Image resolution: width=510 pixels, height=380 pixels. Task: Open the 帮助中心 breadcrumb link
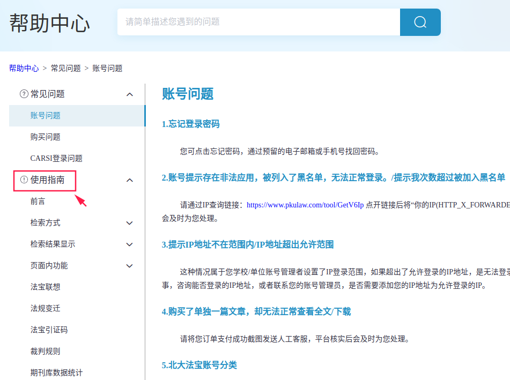coord(24,68)
